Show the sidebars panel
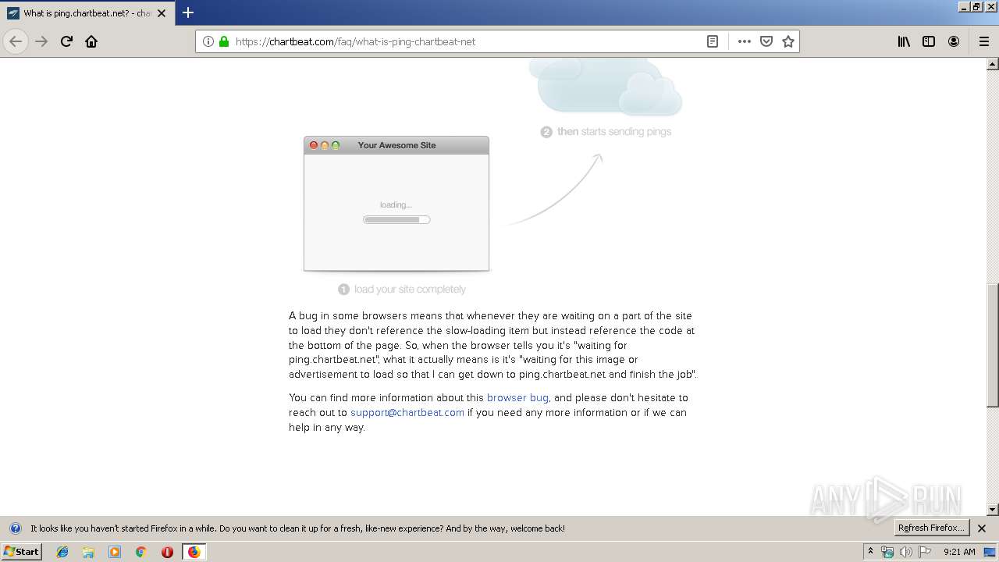 pyautogui.click(x=929, y=41)
